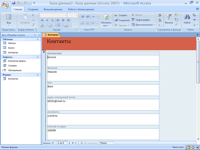Jump to the first record arrow

click(53, 143)
